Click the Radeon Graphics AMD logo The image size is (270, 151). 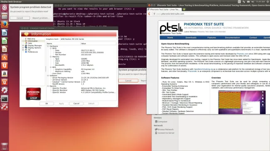(33, 93)
